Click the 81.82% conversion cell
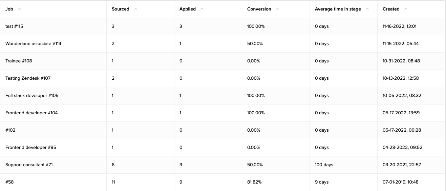The image size is (446, 191). (x=254, y=182)
